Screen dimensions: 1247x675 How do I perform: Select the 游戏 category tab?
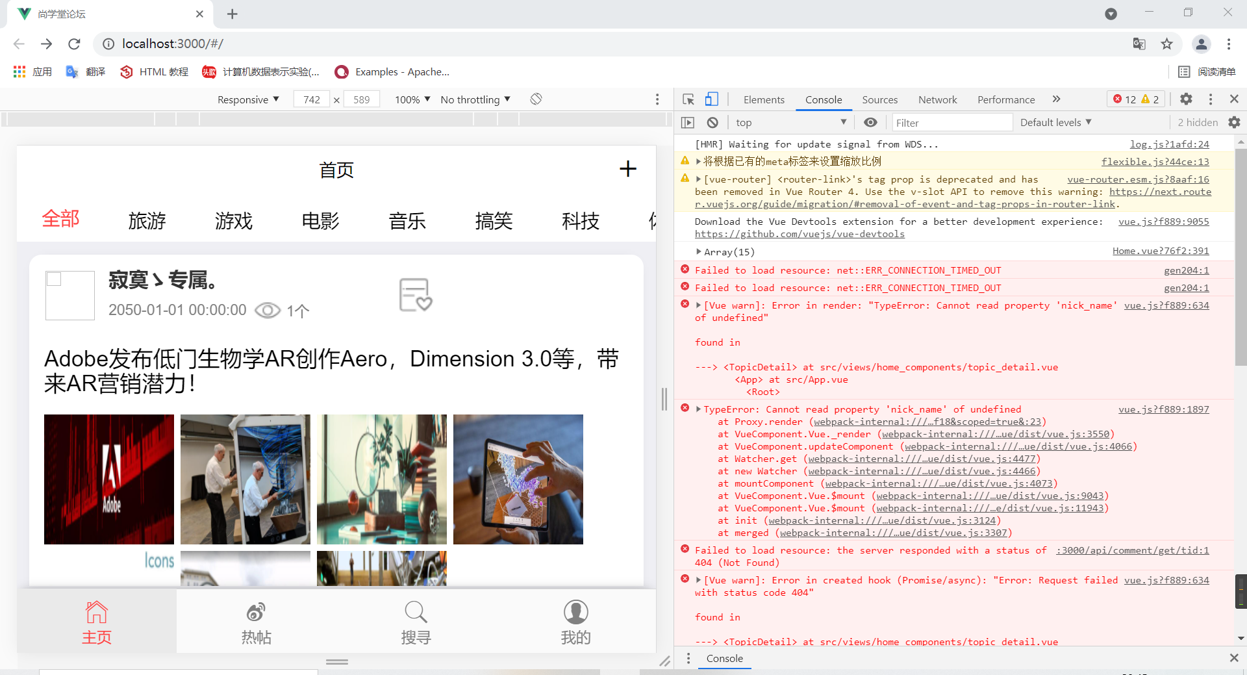coord(234,221)
